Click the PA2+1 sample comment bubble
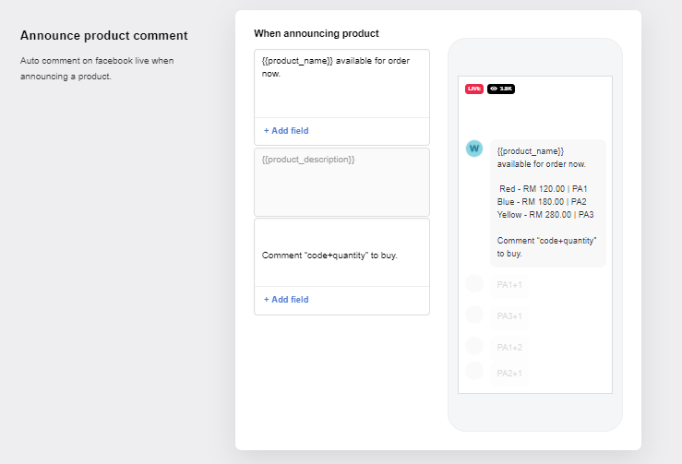Screen dimensions: 682x464 [x=509, y=373]
